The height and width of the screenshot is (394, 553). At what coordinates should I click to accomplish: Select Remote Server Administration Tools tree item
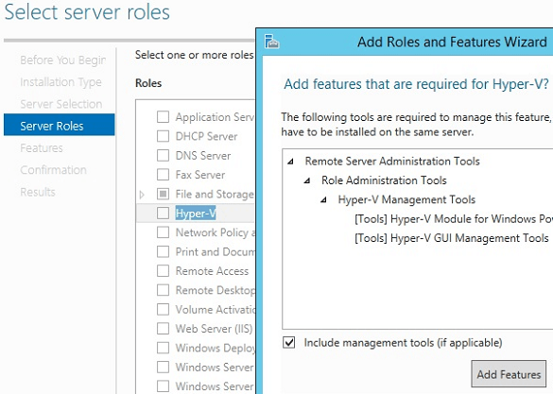(392, 162)
